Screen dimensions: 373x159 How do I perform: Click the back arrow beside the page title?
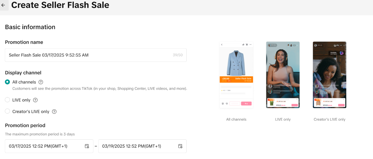click(3, 5)
